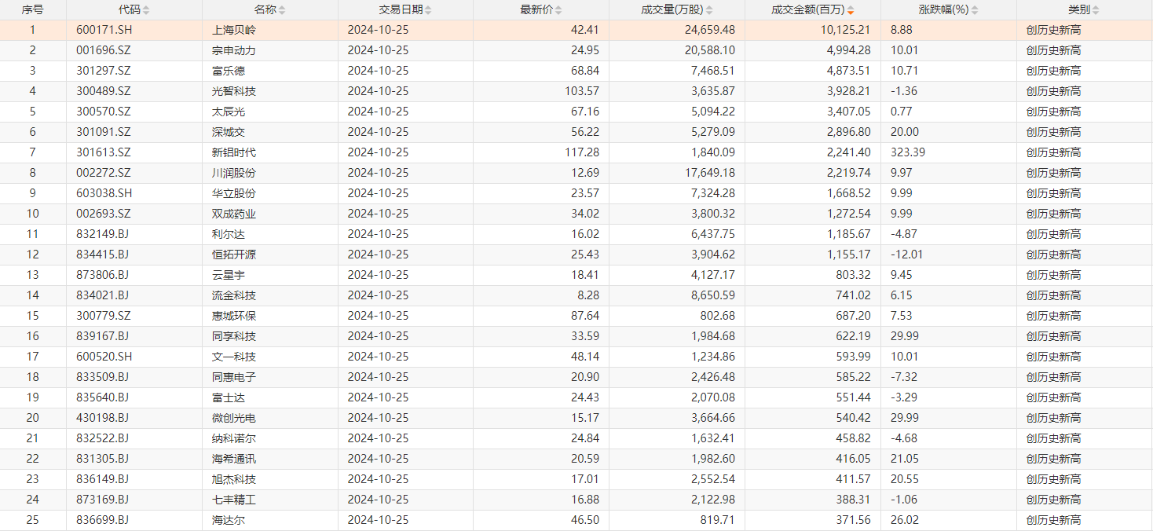The width and height of the screenshot is (1153, 531).
Task: Select the 同享科技 stock name
Action: coord(234,336)
